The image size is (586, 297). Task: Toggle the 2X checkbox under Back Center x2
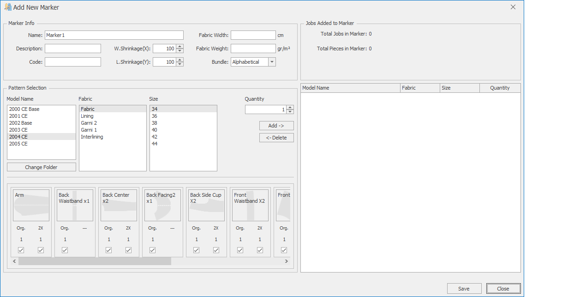click(128, 250)
